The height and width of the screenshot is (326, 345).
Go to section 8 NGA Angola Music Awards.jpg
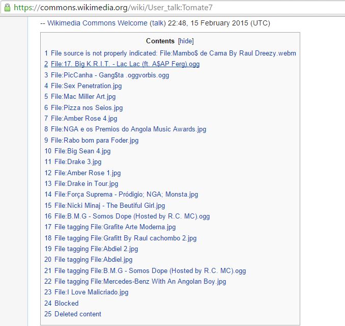click(x=125, y=129)
